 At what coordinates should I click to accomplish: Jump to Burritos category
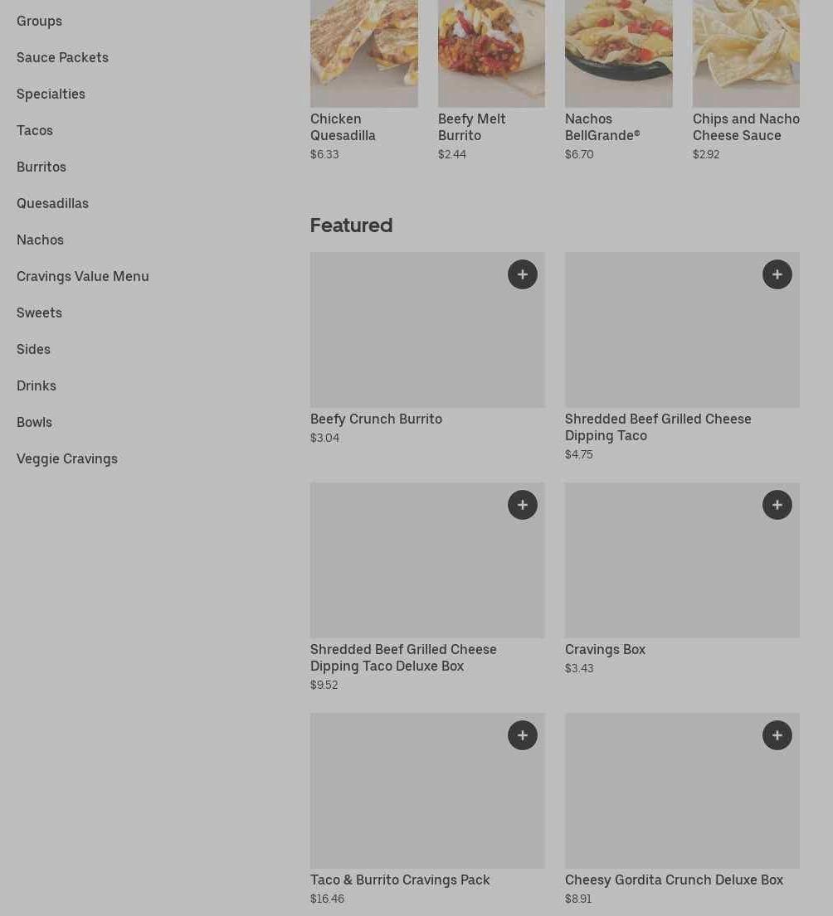[x=41, y=167]
